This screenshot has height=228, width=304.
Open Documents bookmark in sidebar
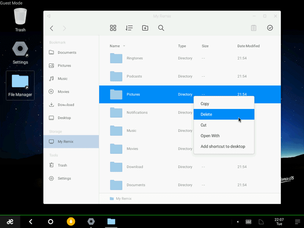[71, 52]
